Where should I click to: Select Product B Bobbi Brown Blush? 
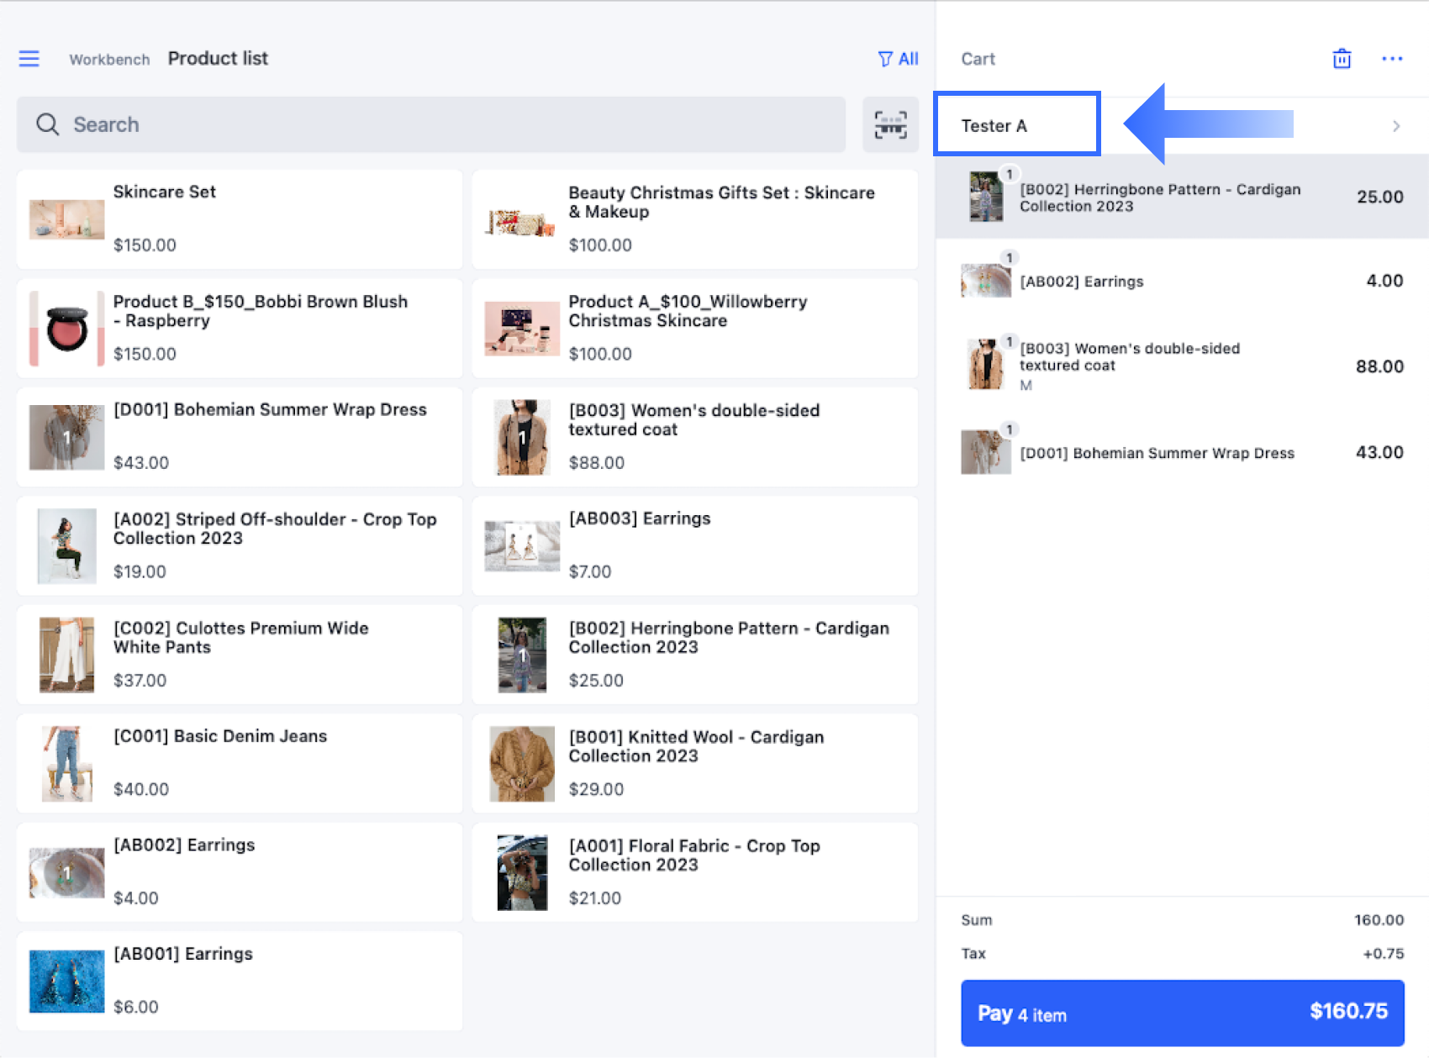(x=239, y=328)
